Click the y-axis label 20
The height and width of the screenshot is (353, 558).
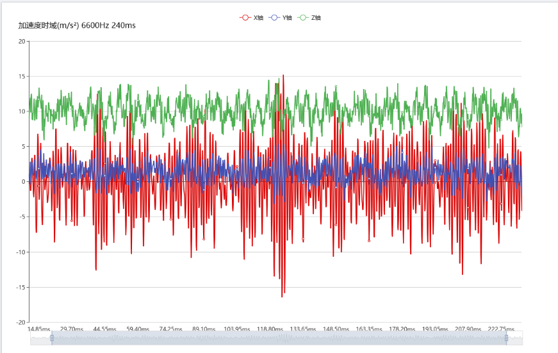(x=21, y=42)
